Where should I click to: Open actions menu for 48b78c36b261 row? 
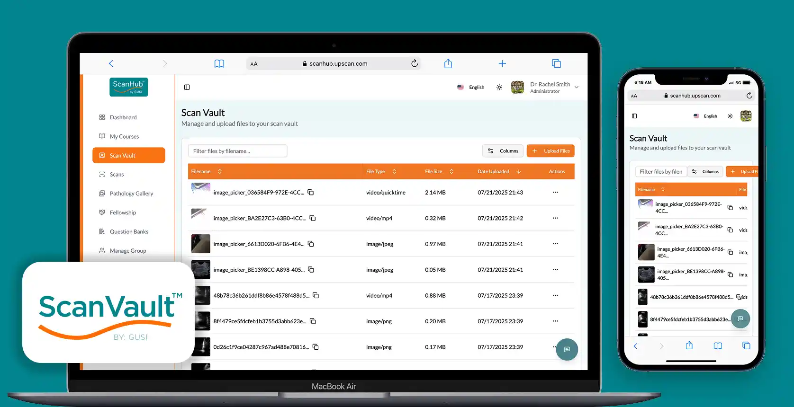(x=555, y=295)
